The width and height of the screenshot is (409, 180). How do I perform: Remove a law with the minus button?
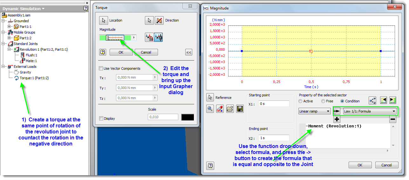pos(393,119)
